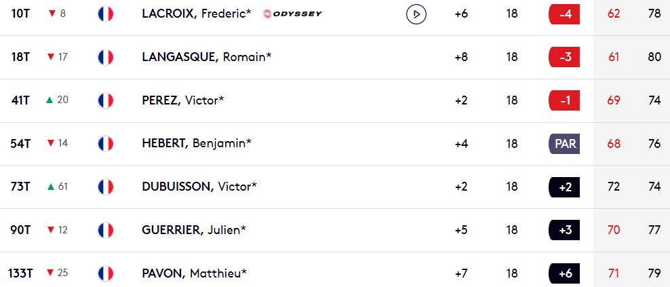The height and width of the screenshot is (287, 670).
Task: Click French flag beside Pavon
Action: point(106,273)
